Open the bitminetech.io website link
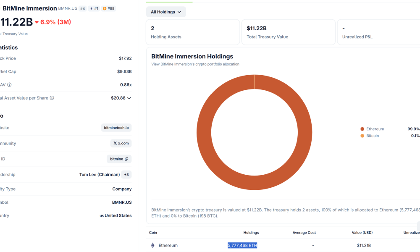This screenshot has height=252, width=420. click(x=116, y=128)
